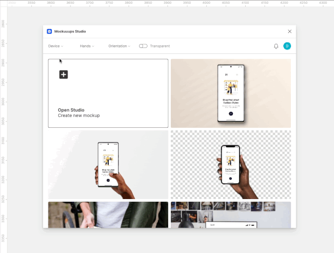The height and width of the screenshot is (253, 334).
Task: Open the user avatar D menu
Action: (287, 46)
